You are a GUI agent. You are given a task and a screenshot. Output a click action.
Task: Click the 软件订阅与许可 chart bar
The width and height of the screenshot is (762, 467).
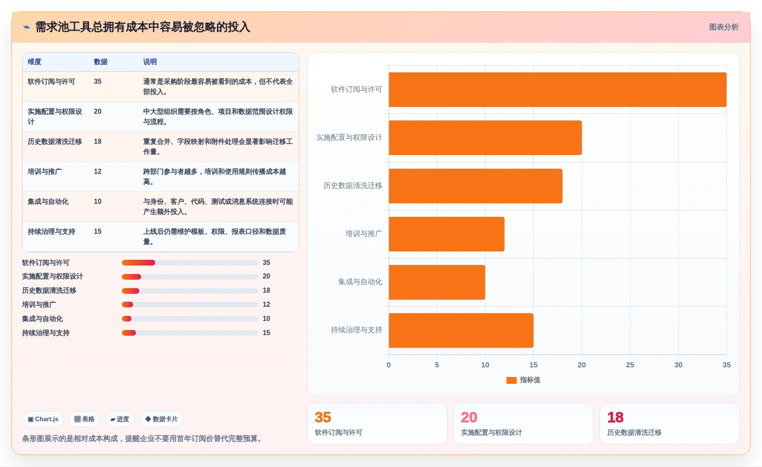click(x=557, y=89)
